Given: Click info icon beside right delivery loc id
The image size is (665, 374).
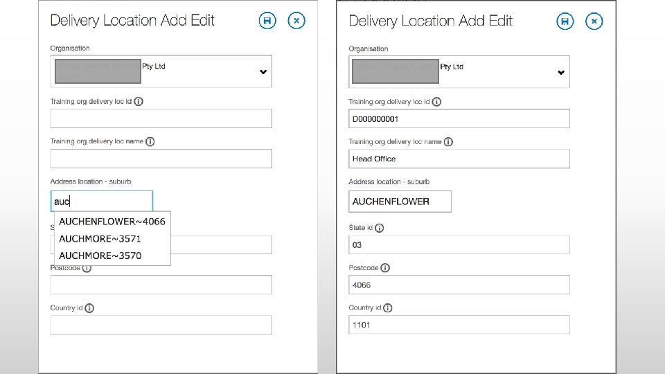Looking at the screenshot, I should 436,102.
